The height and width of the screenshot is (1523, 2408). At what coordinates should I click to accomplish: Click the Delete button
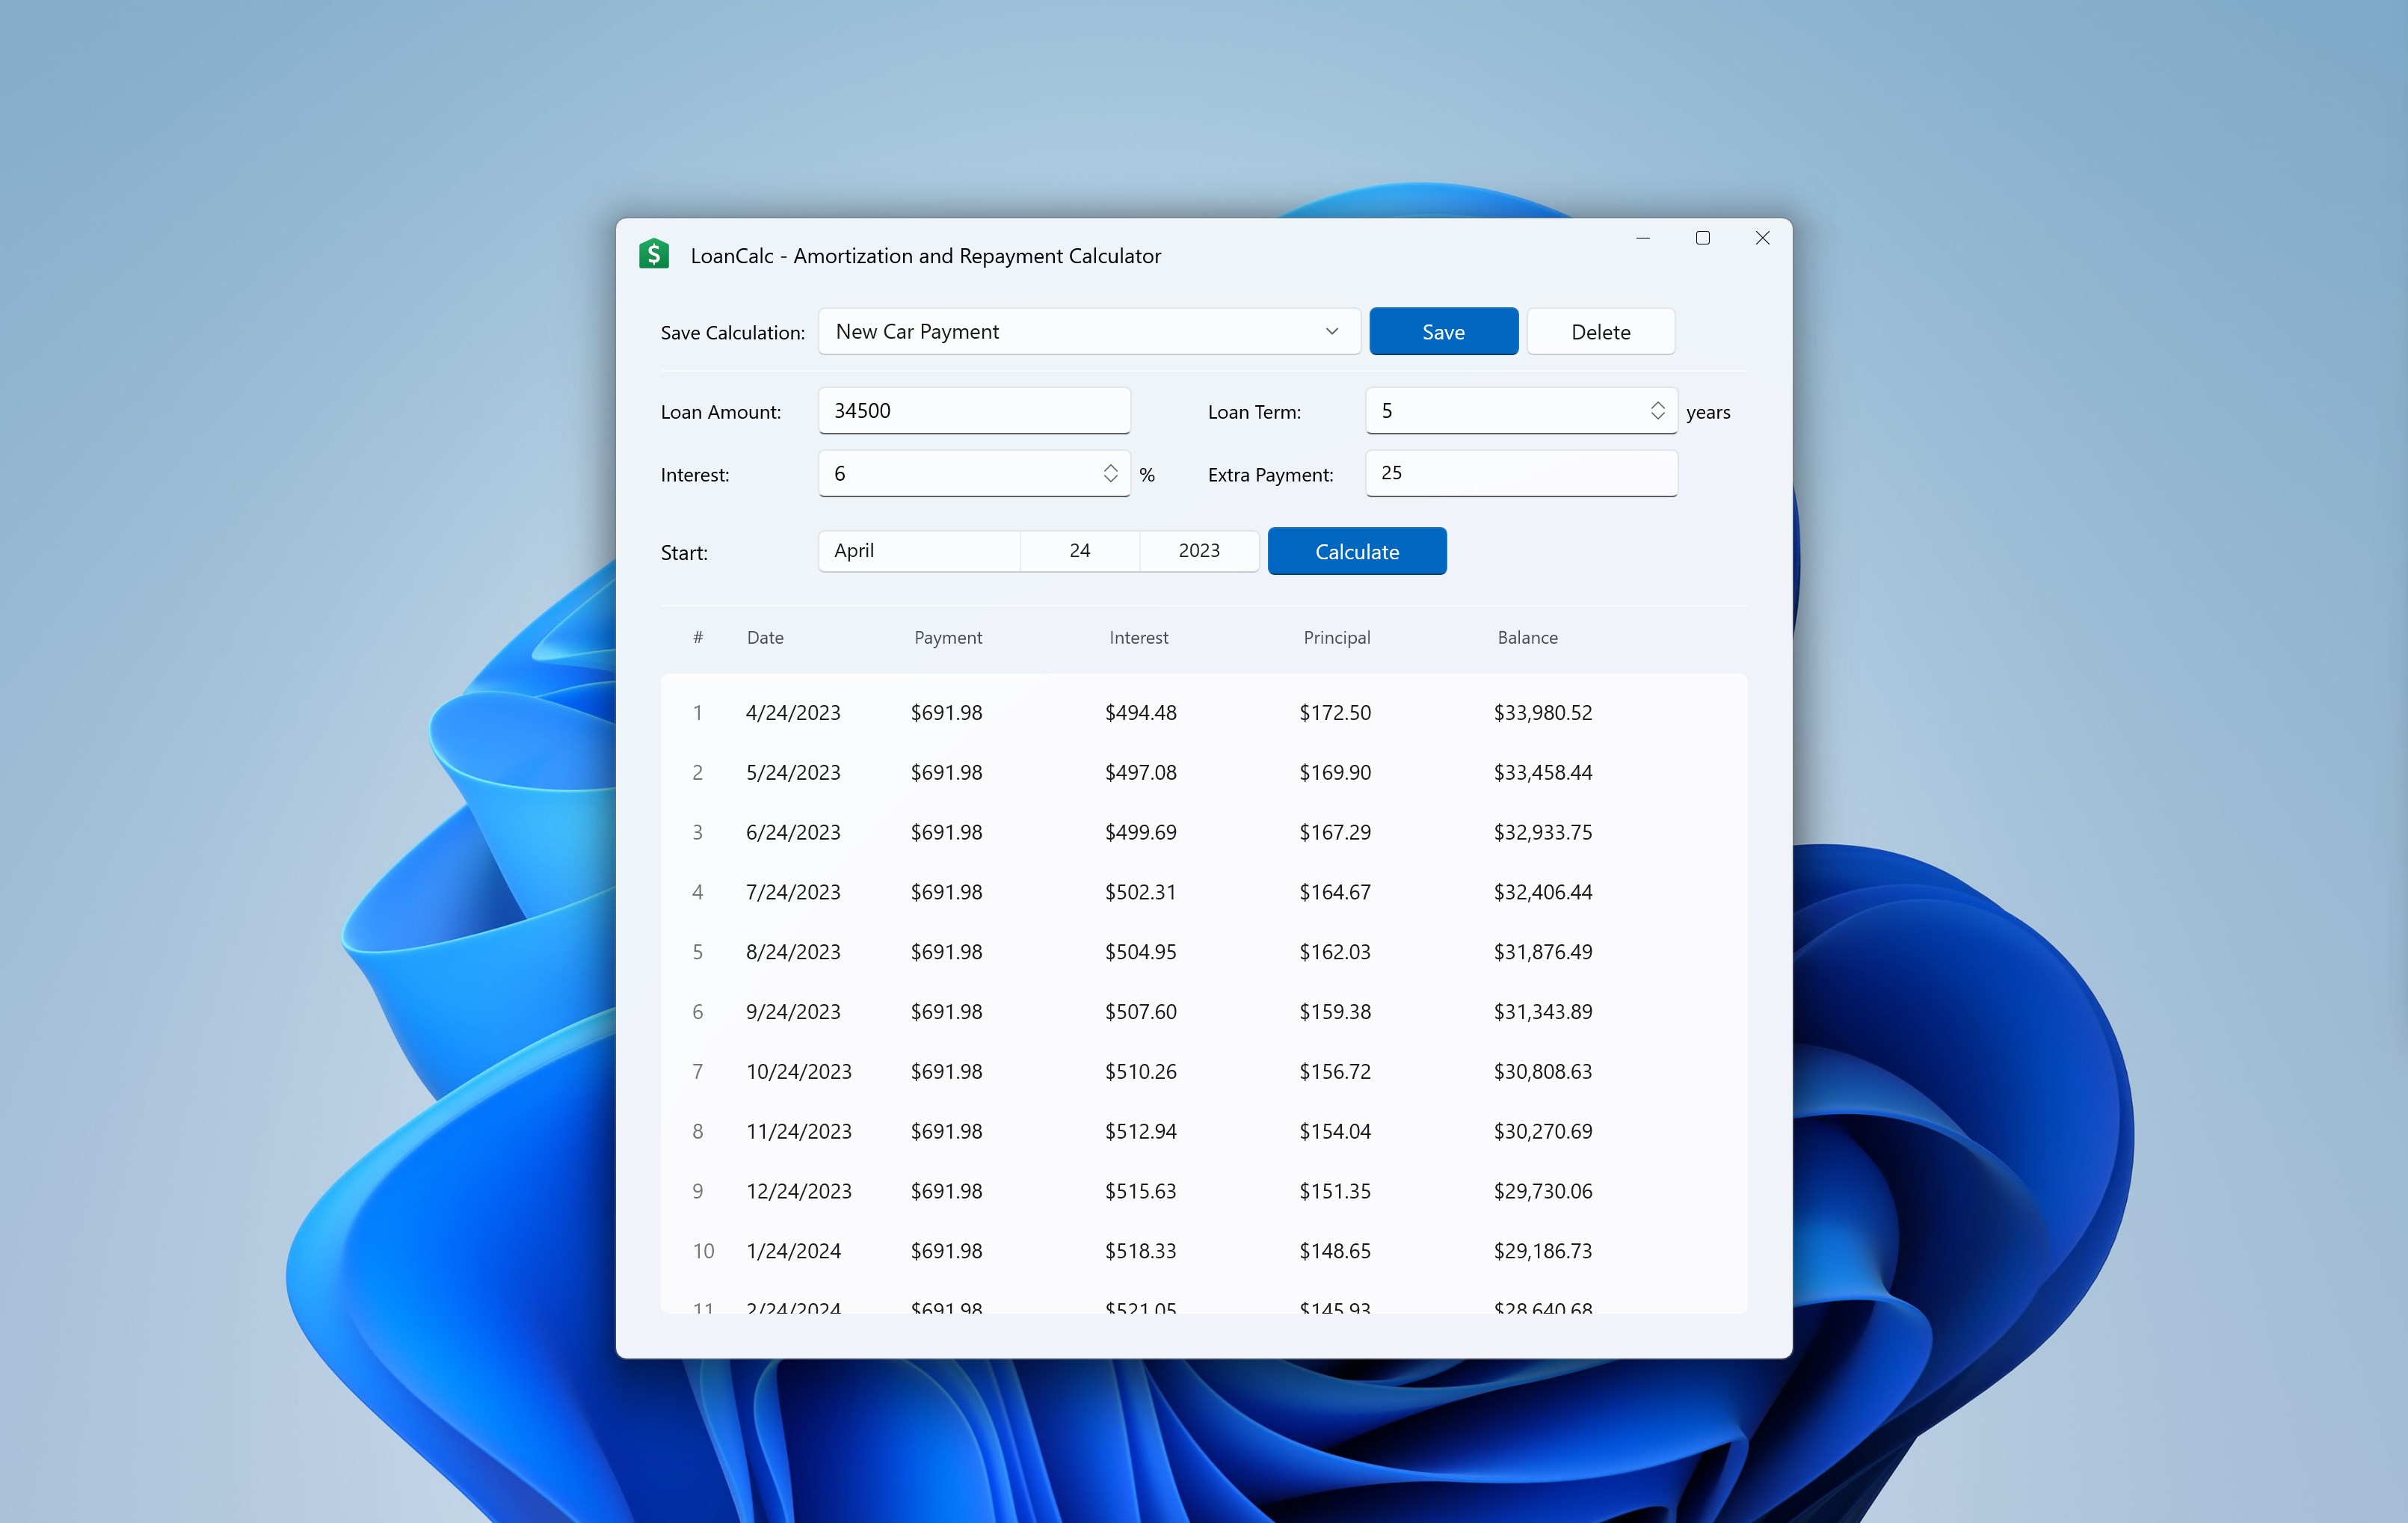pyautogui.click(x=1599, y=331)
